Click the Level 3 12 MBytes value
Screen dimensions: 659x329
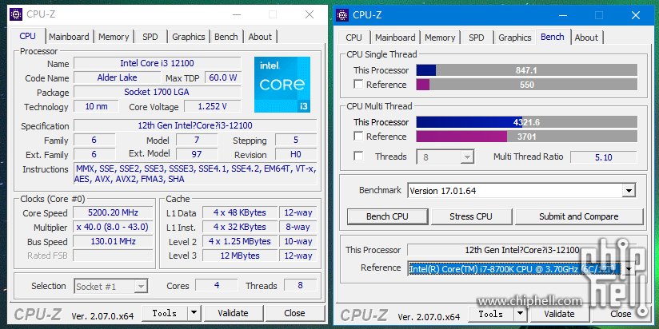tap(240, 256)
